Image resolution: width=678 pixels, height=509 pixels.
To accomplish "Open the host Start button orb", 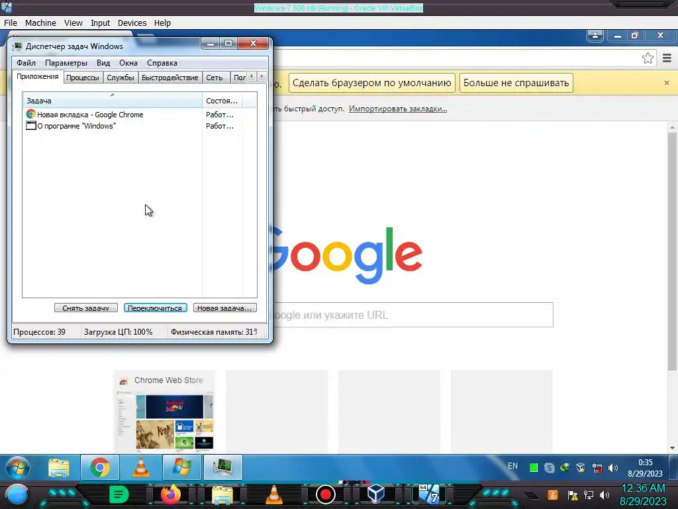I will (x=17, y=495).
